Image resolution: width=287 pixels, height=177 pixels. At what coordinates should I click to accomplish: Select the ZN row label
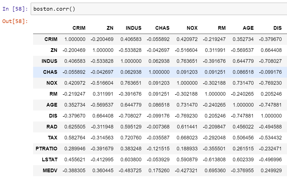(54, 50)
